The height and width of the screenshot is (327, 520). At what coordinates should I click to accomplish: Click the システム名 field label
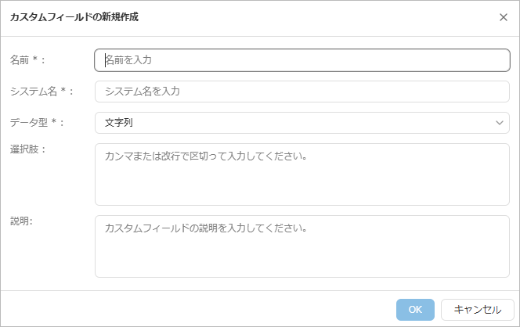point(33,91)
